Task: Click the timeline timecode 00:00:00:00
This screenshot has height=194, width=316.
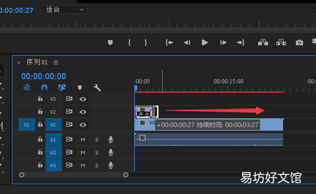Action: (43, 76)
